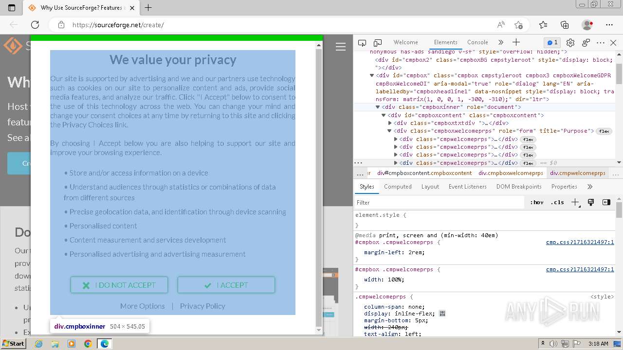Toggle the .cls class editor
623x350 pixels.
pos(557,202)
